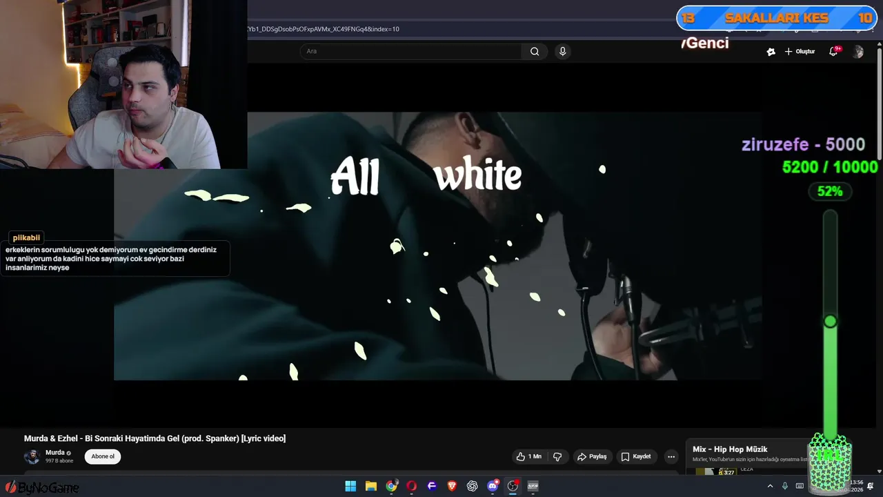Open the purple F app on taskbar
Viewport: 883px width, 497px height.
point(432,486)
